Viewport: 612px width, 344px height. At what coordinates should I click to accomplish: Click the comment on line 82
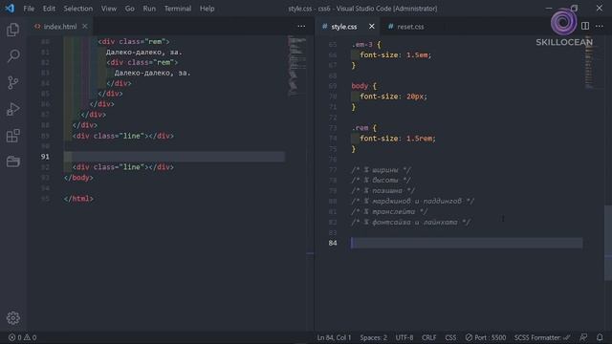[410, 222]
